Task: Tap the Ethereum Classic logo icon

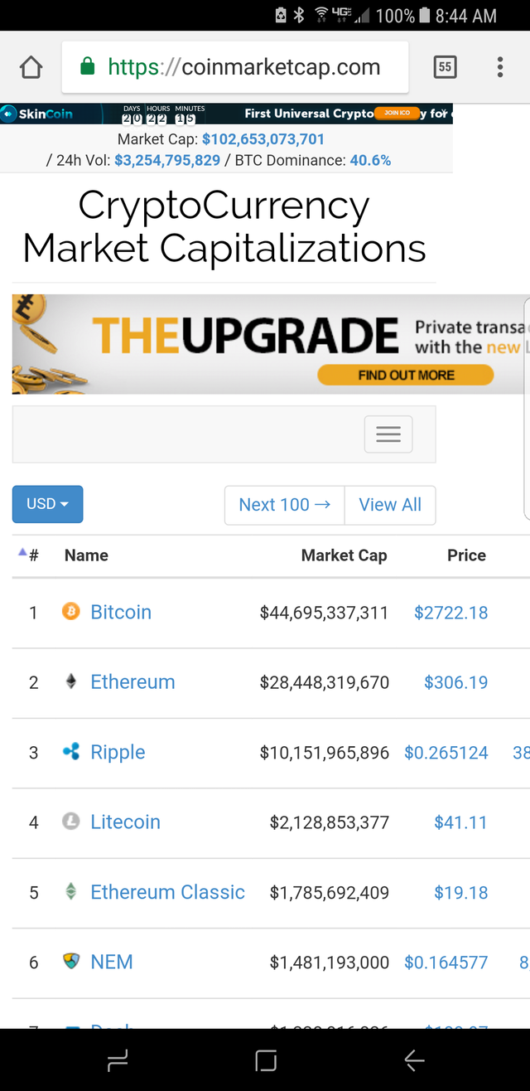Action: [x=71, y=892]
